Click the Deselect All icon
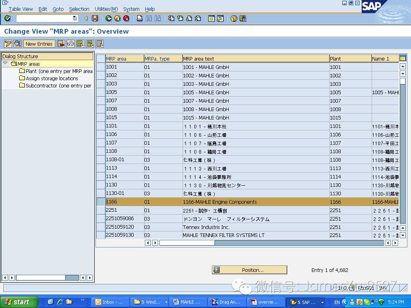The image size is (411, 308). 100,44
